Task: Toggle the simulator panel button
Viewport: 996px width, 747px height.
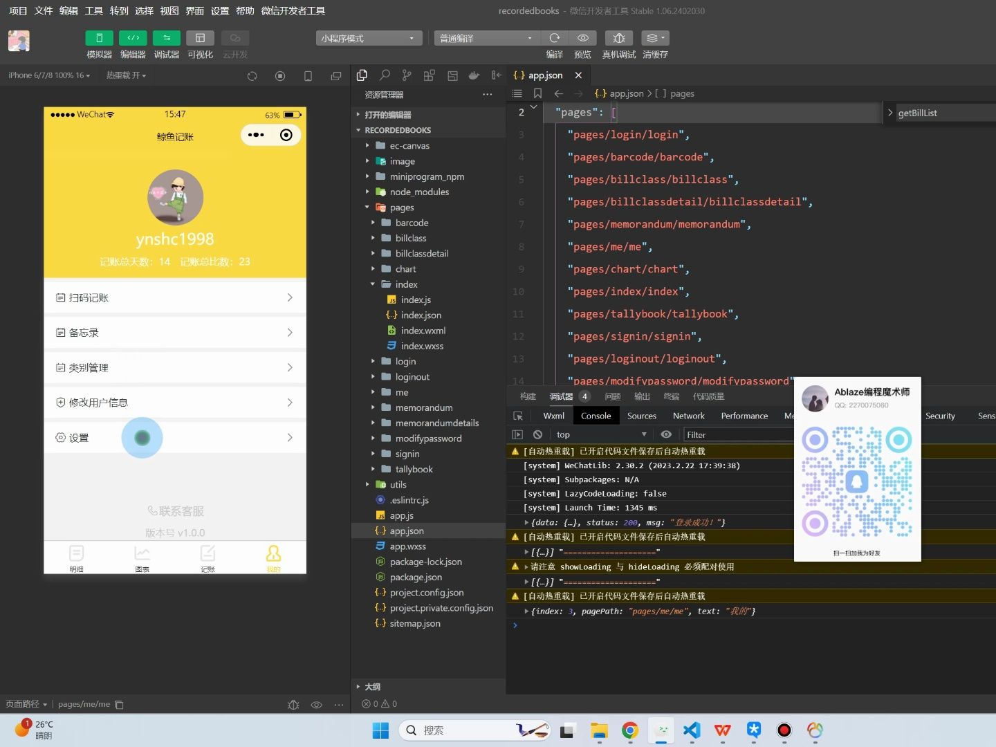Action: click(x=99, y=38)
